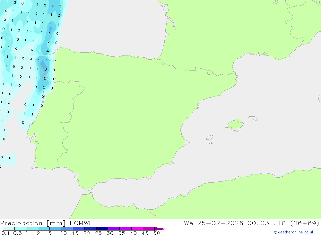Click the 1–2 mm legend swatch
Viewport: 321px width, 235px height.
(32, 229)
